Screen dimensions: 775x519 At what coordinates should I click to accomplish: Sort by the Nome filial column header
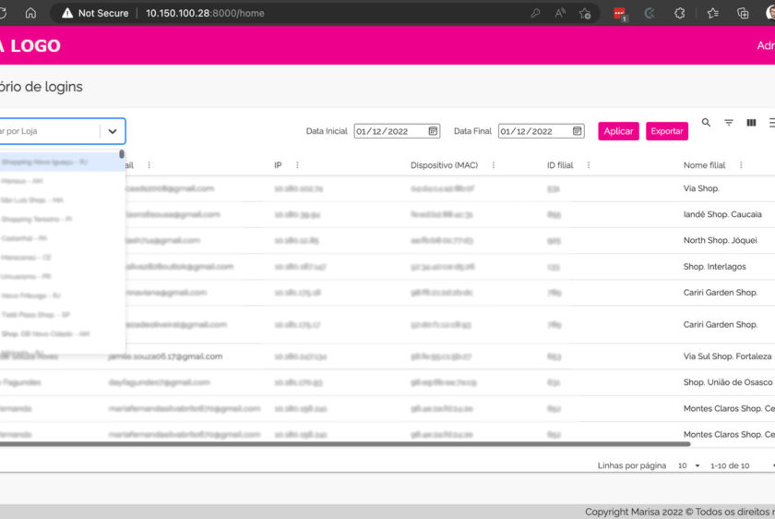[x=704, y=165]
